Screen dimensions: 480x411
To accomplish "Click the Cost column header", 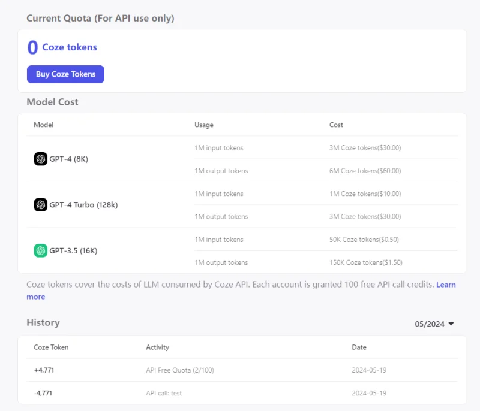I will tap(336, 125).
